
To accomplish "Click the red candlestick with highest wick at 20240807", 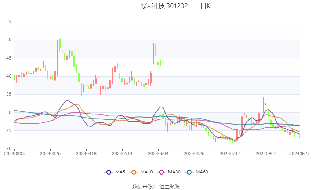I will point(266,98).
